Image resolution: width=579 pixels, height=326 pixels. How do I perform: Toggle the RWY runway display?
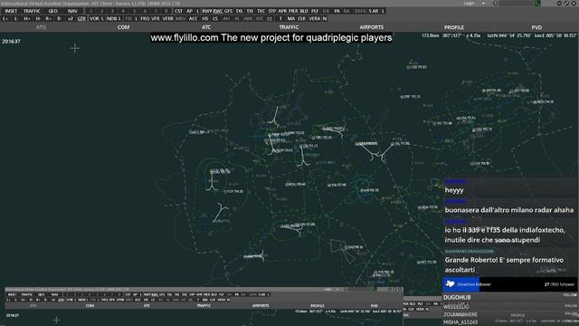207,11
